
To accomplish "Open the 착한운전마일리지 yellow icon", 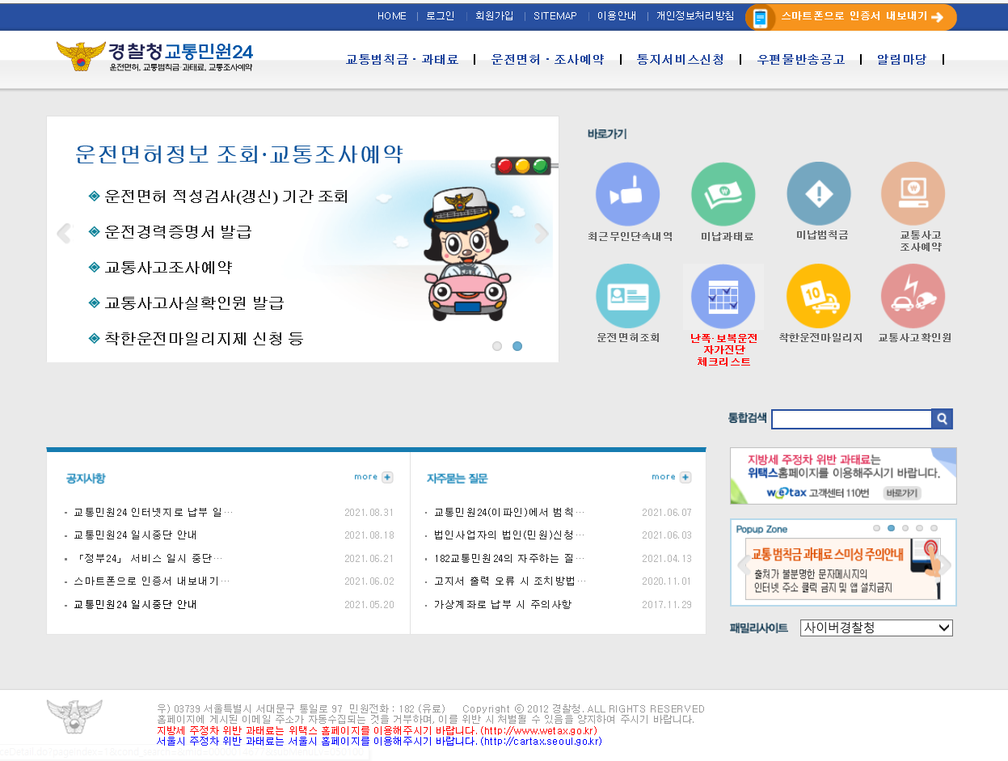I will coord(819,296).
